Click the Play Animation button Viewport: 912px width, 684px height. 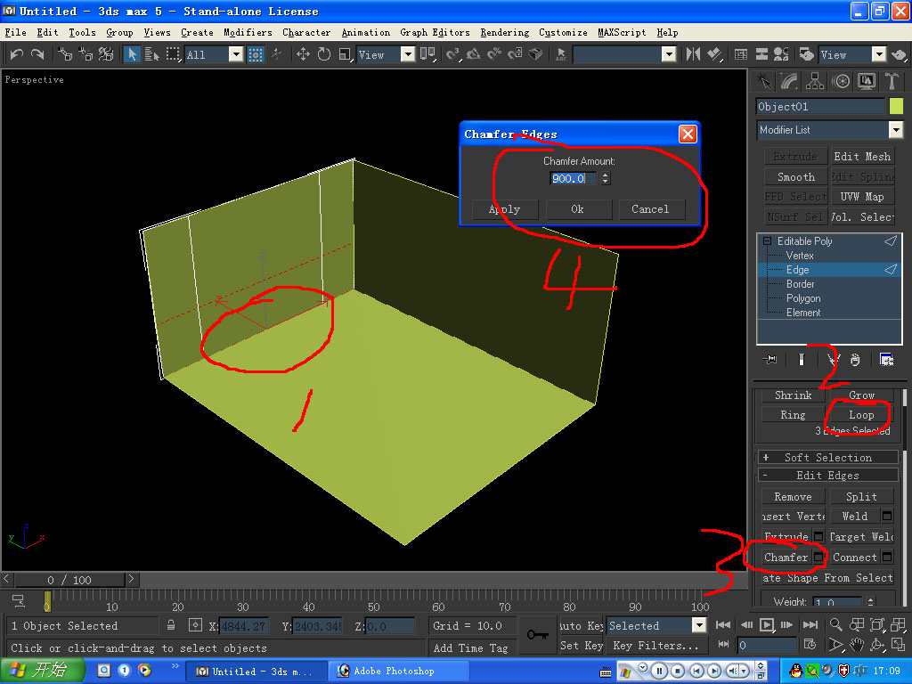point(767,624)
